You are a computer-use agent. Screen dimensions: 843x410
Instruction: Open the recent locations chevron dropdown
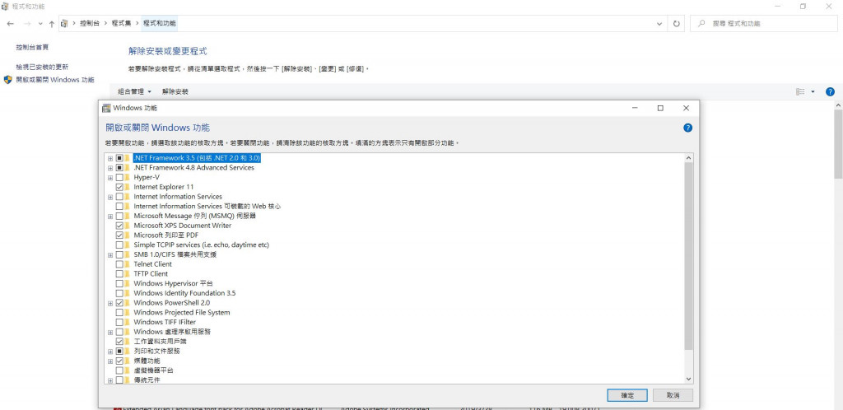40,24
